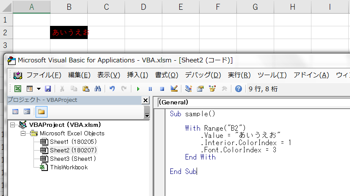The width and height of the screenshot is (350, 196).
Task: Select cell B2 with black fill
Action: tap(69, 32)
